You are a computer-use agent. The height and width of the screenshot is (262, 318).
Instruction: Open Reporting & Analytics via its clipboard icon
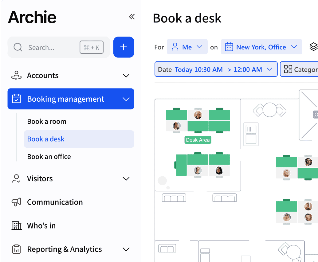point(16,249)
